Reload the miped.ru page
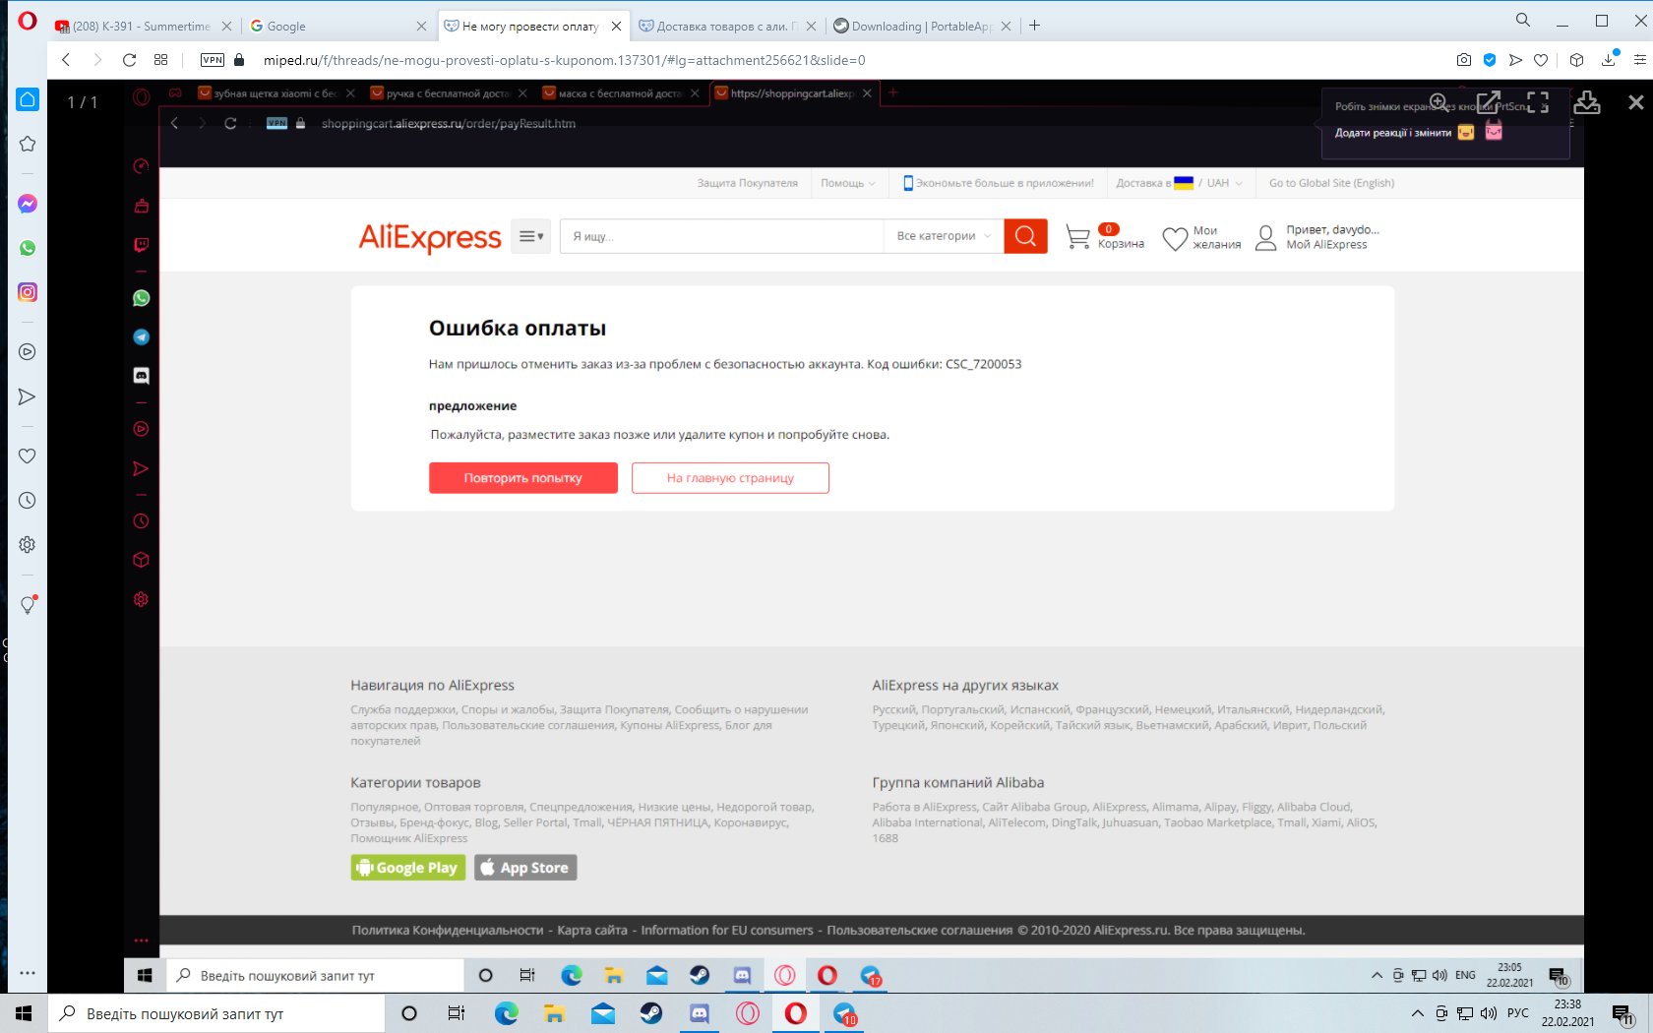The height and width of the screenshot is (1033, 1653). (129, 60)
